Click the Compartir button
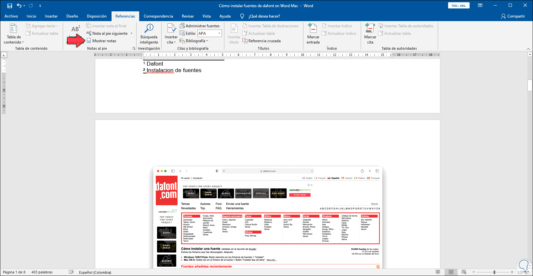The image size is (533, 276). click(x=513, y=16)
